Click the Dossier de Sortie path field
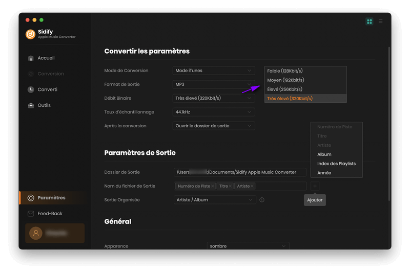410x274 pixels. click(239, 172)
